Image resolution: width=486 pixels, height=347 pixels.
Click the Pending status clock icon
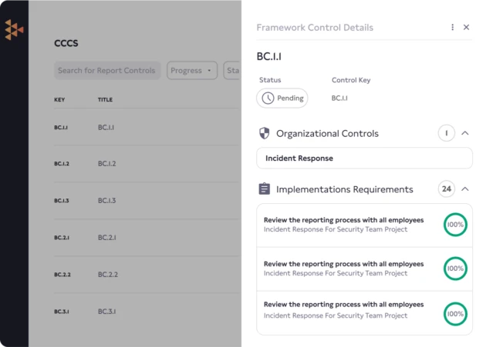point(268,98)
